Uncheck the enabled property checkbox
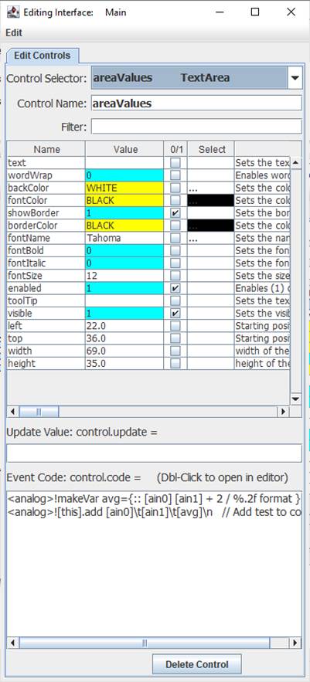Viewport: 310px width, 682px height. click(175, 288)
